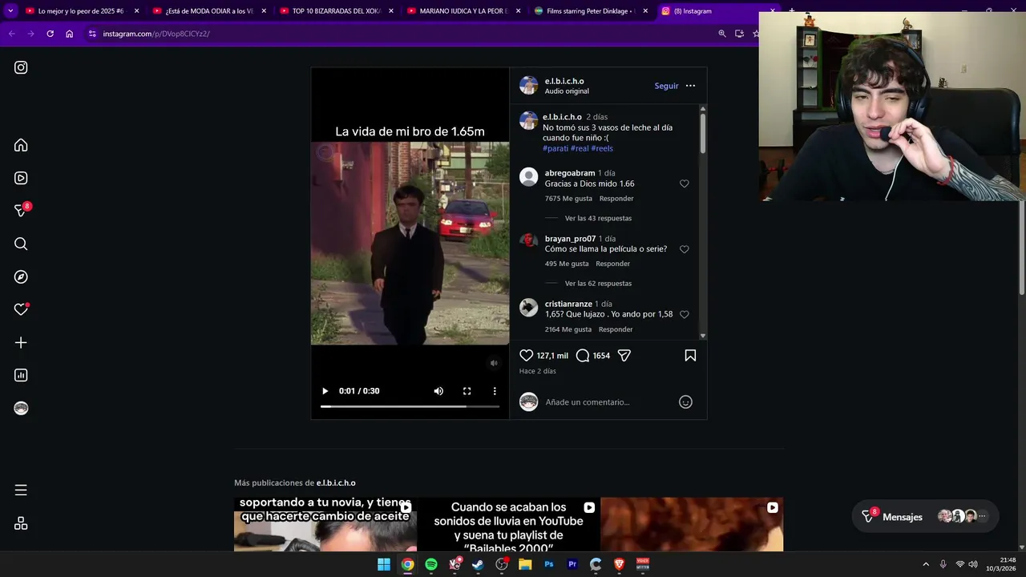Open the emoji picker in comment box
This screenshot has width=1026, height=577.
coord(685,401)
